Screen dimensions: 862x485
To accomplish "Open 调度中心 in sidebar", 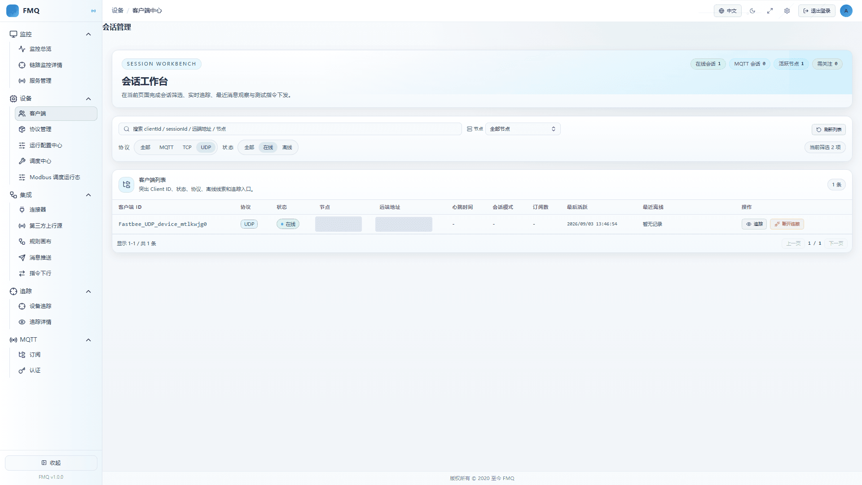I will click(x=56, y=161).
